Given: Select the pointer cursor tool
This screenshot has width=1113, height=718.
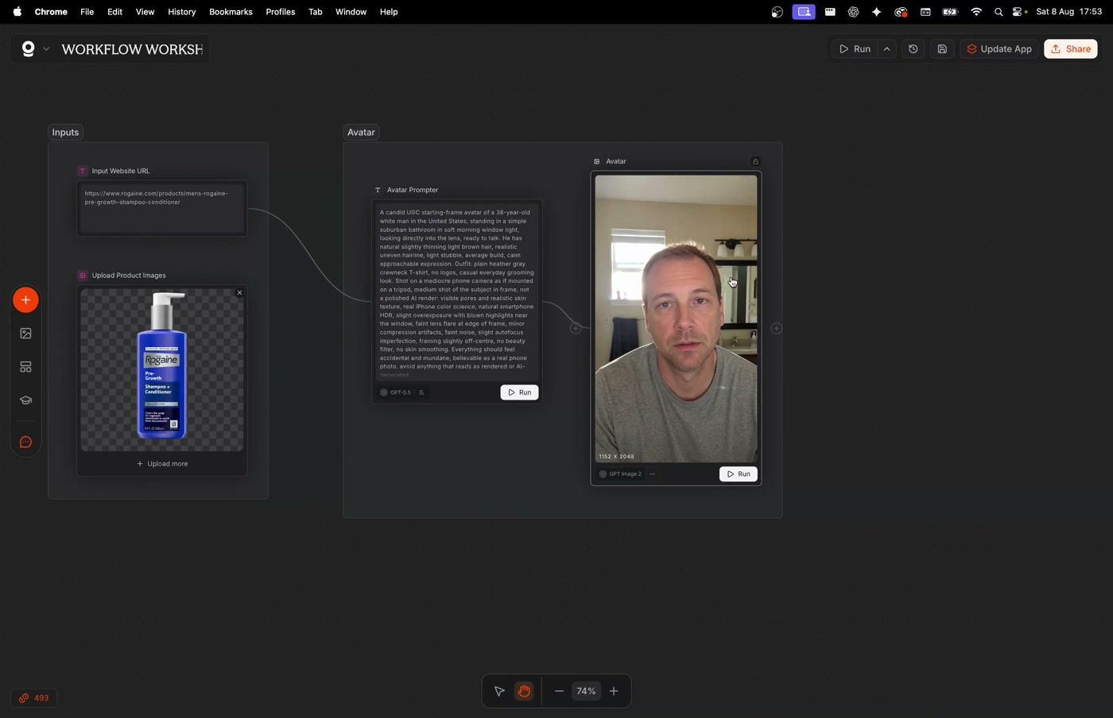Looking at the screenshot, I should coord(499,692).
